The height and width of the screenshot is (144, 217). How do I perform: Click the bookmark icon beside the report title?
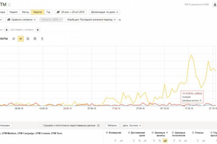9,5
